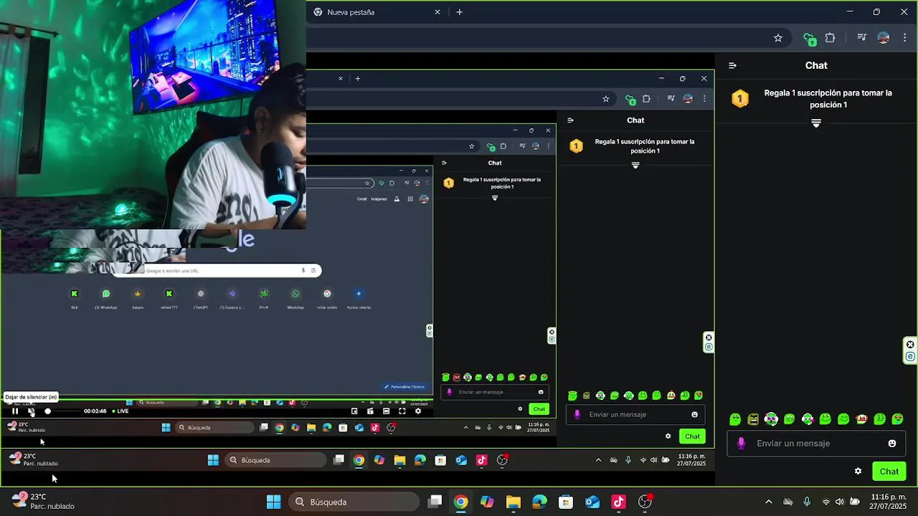Expand leaderboard arrow in second-level nested chat
The height and width of the screenshot is (516, 918).
[x=635, y=166]
